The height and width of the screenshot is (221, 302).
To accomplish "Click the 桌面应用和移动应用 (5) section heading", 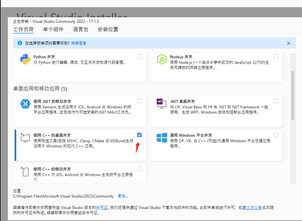I will pyautogui.click(x=40, y=89).
